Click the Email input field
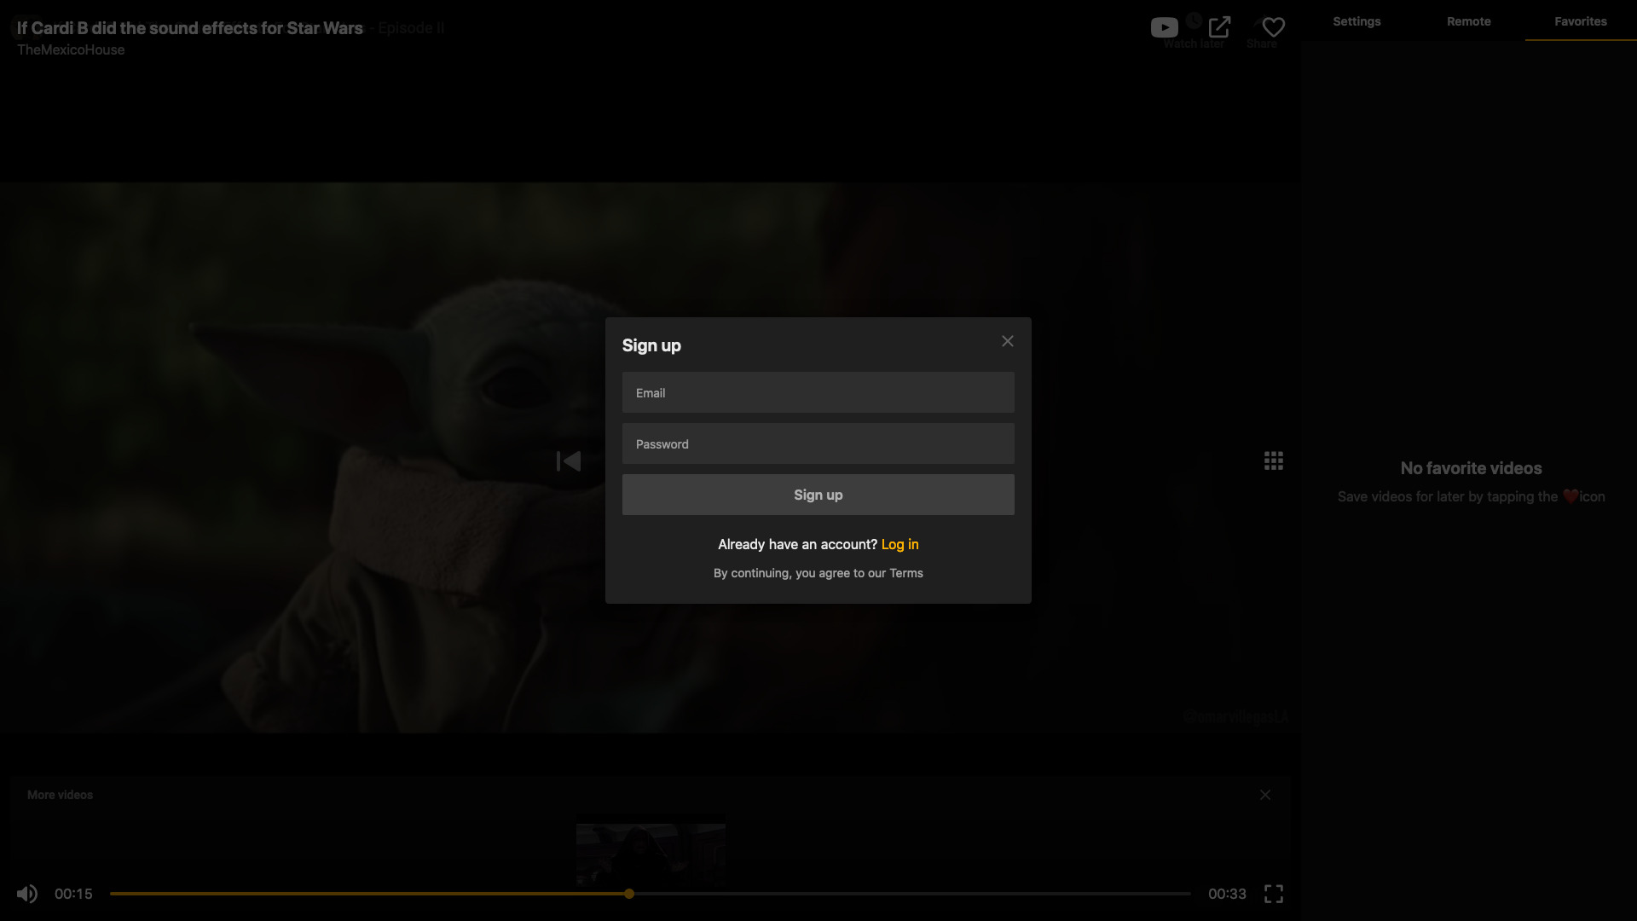Viewport: 1637px width, 921px height. pos(818,393)
